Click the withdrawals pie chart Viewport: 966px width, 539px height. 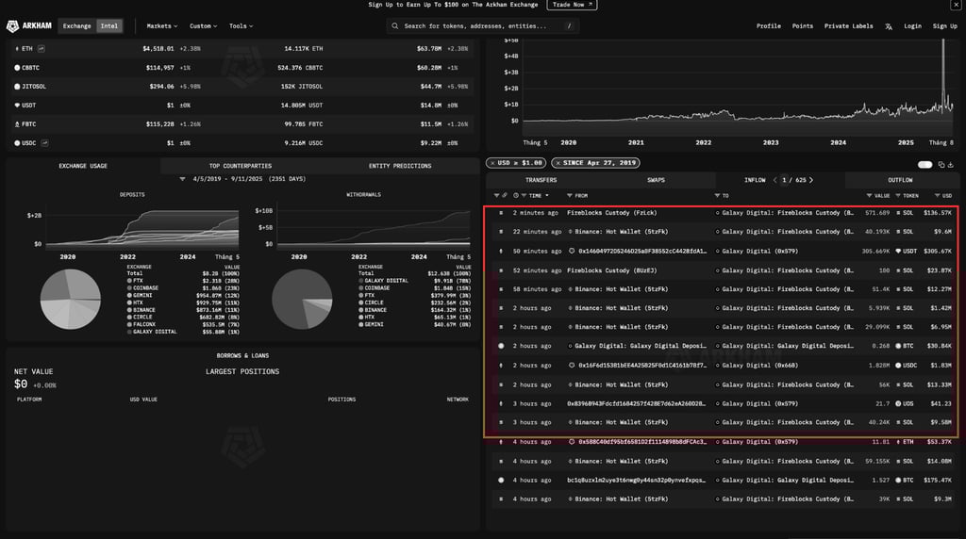tap(302, 299)
